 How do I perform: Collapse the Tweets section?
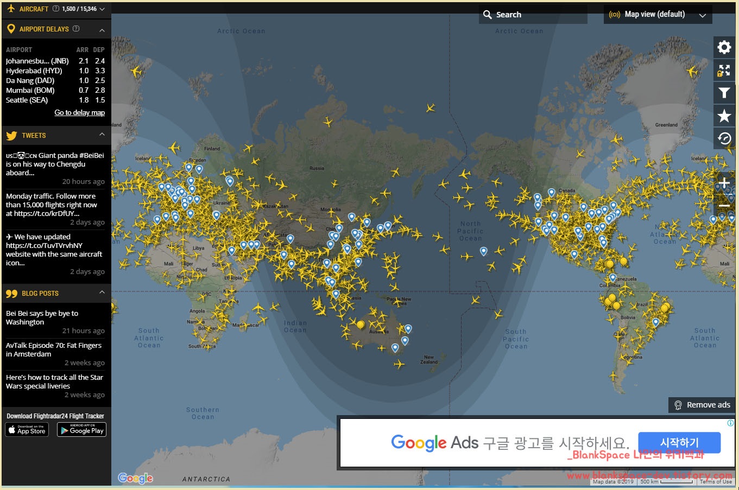102,135
